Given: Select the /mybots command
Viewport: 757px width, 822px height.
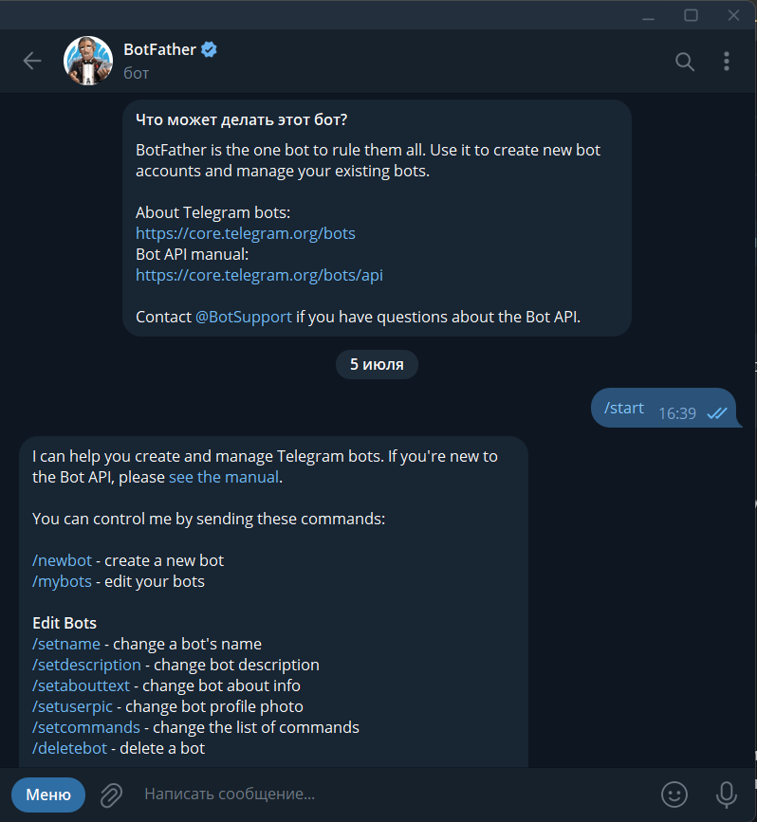Looking at the screenshot, I should coord(62,581).
